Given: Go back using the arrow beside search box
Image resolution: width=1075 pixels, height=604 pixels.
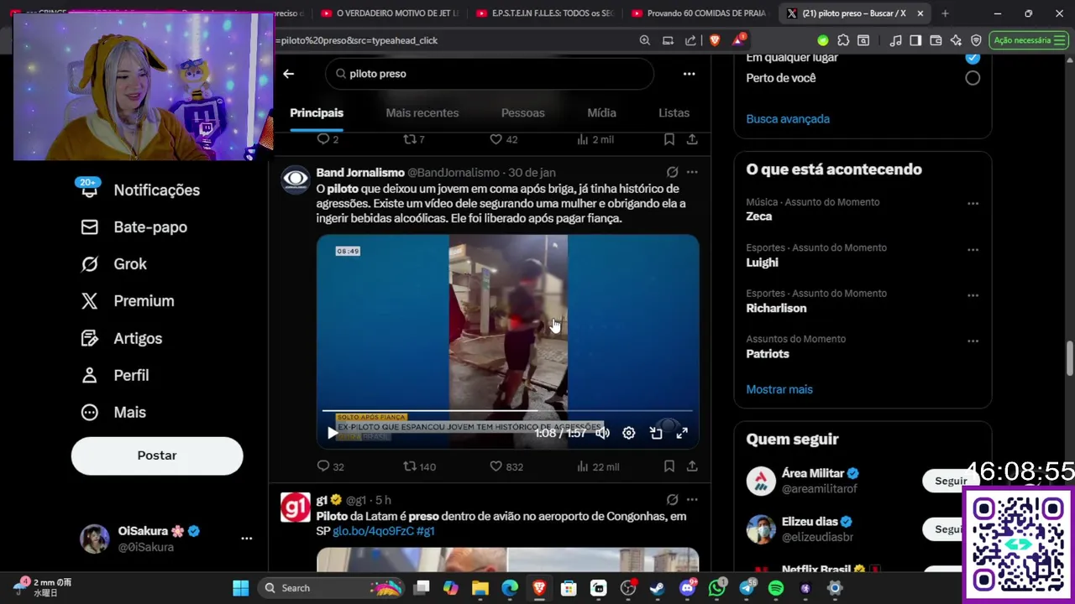Looking at the screenshot, I should coord(288,74).
